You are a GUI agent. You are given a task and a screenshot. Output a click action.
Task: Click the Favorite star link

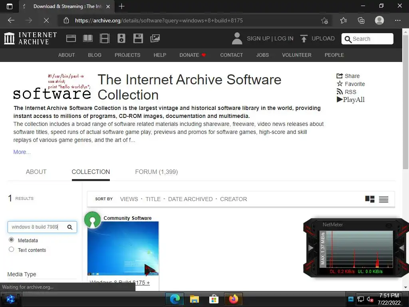pos(351,84)
